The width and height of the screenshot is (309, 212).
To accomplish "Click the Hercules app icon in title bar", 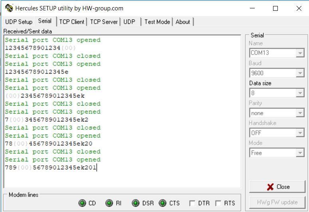I will pos(9,8).
